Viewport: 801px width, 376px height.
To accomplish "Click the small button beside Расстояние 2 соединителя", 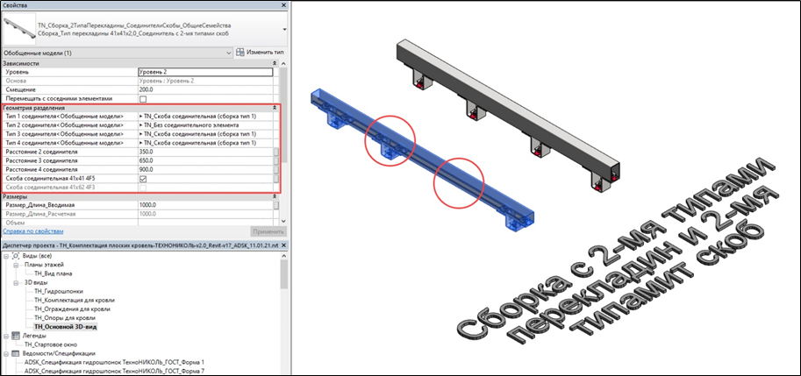I will (x=276, y=152).
